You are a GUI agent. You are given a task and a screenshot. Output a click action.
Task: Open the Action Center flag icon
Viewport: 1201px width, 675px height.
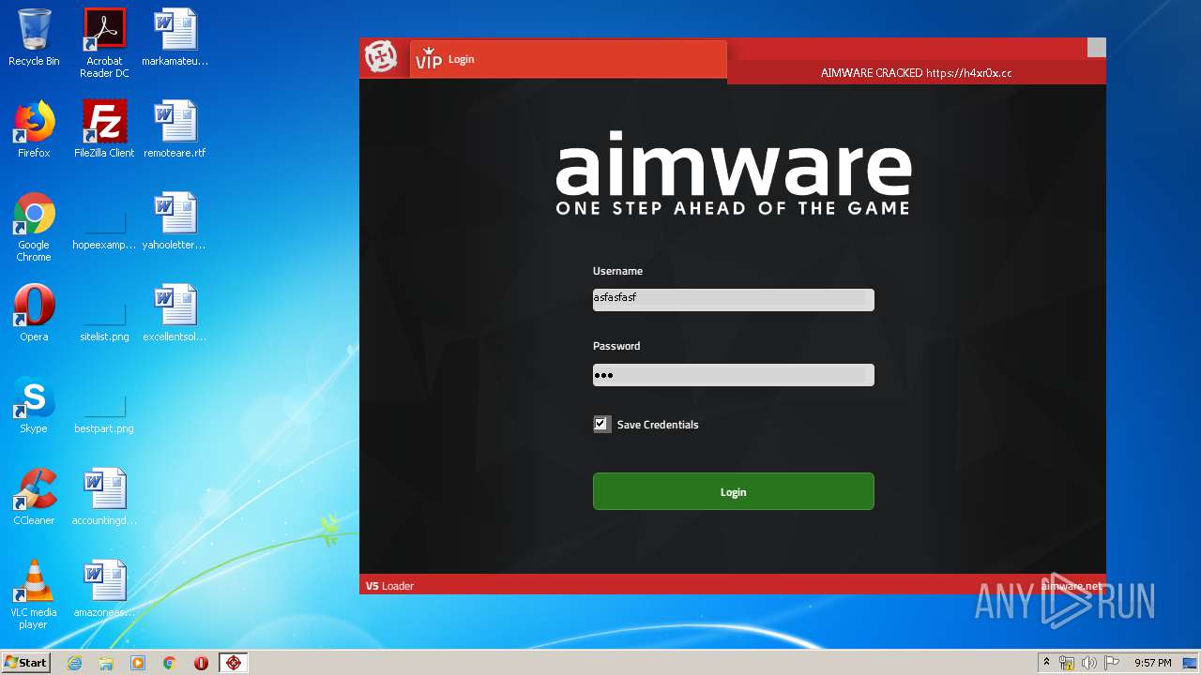click(1112, 663)
